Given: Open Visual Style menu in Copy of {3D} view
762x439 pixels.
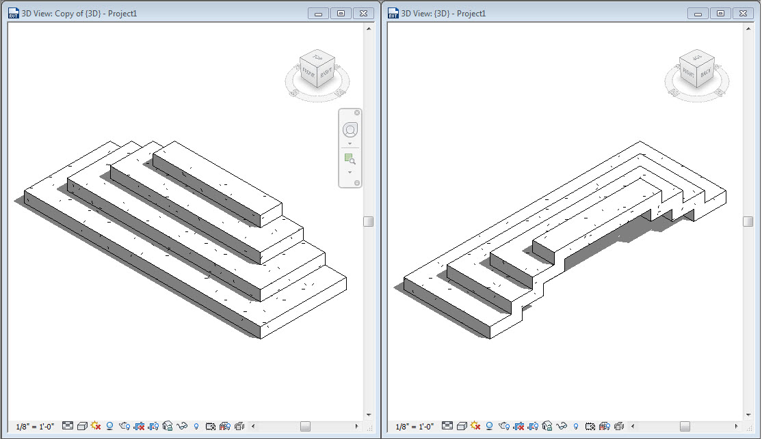Looking at the screenshot, I should point(82,426).
